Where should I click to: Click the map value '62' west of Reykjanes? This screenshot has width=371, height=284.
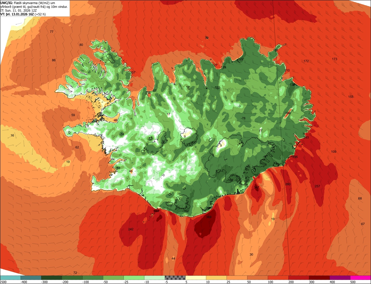[x=77, y=147]
